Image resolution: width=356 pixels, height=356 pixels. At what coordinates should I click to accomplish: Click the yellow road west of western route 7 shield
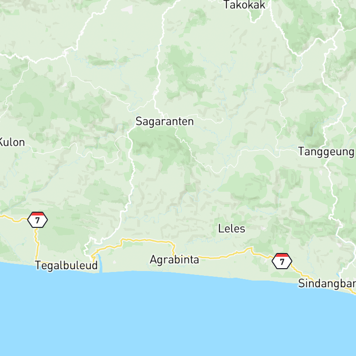click(x=14, y=219)
